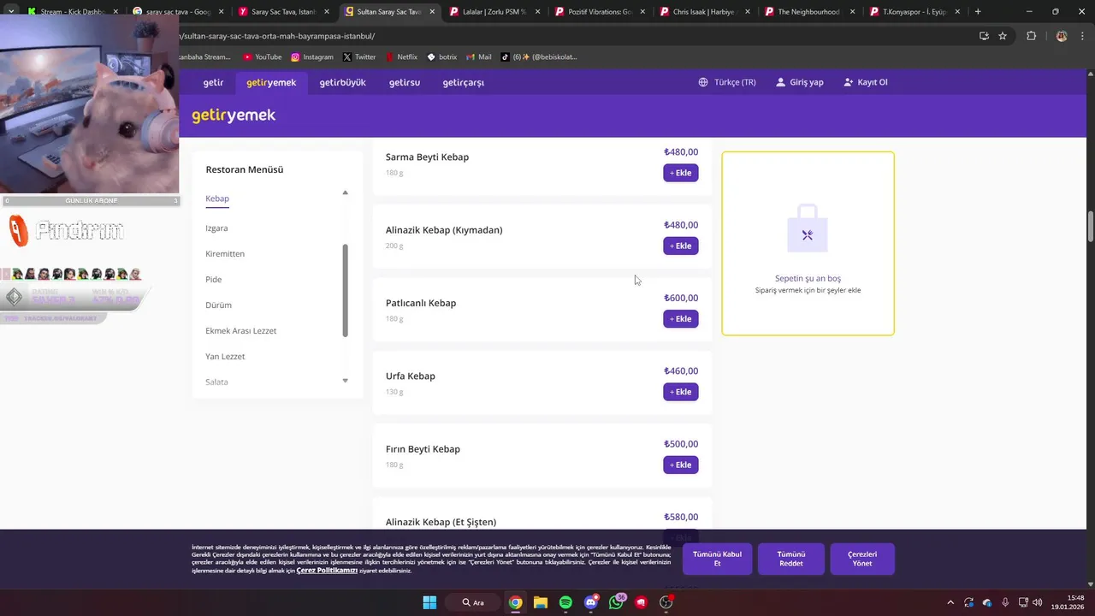Open the volume control in system tray

(1038, 602)
